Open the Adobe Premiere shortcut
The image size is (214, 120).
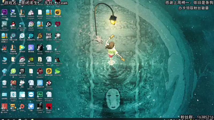click(4, 12)
